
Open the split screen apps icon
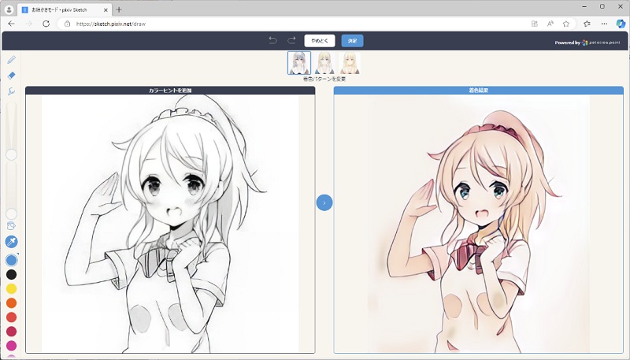[x=535, y=24]
